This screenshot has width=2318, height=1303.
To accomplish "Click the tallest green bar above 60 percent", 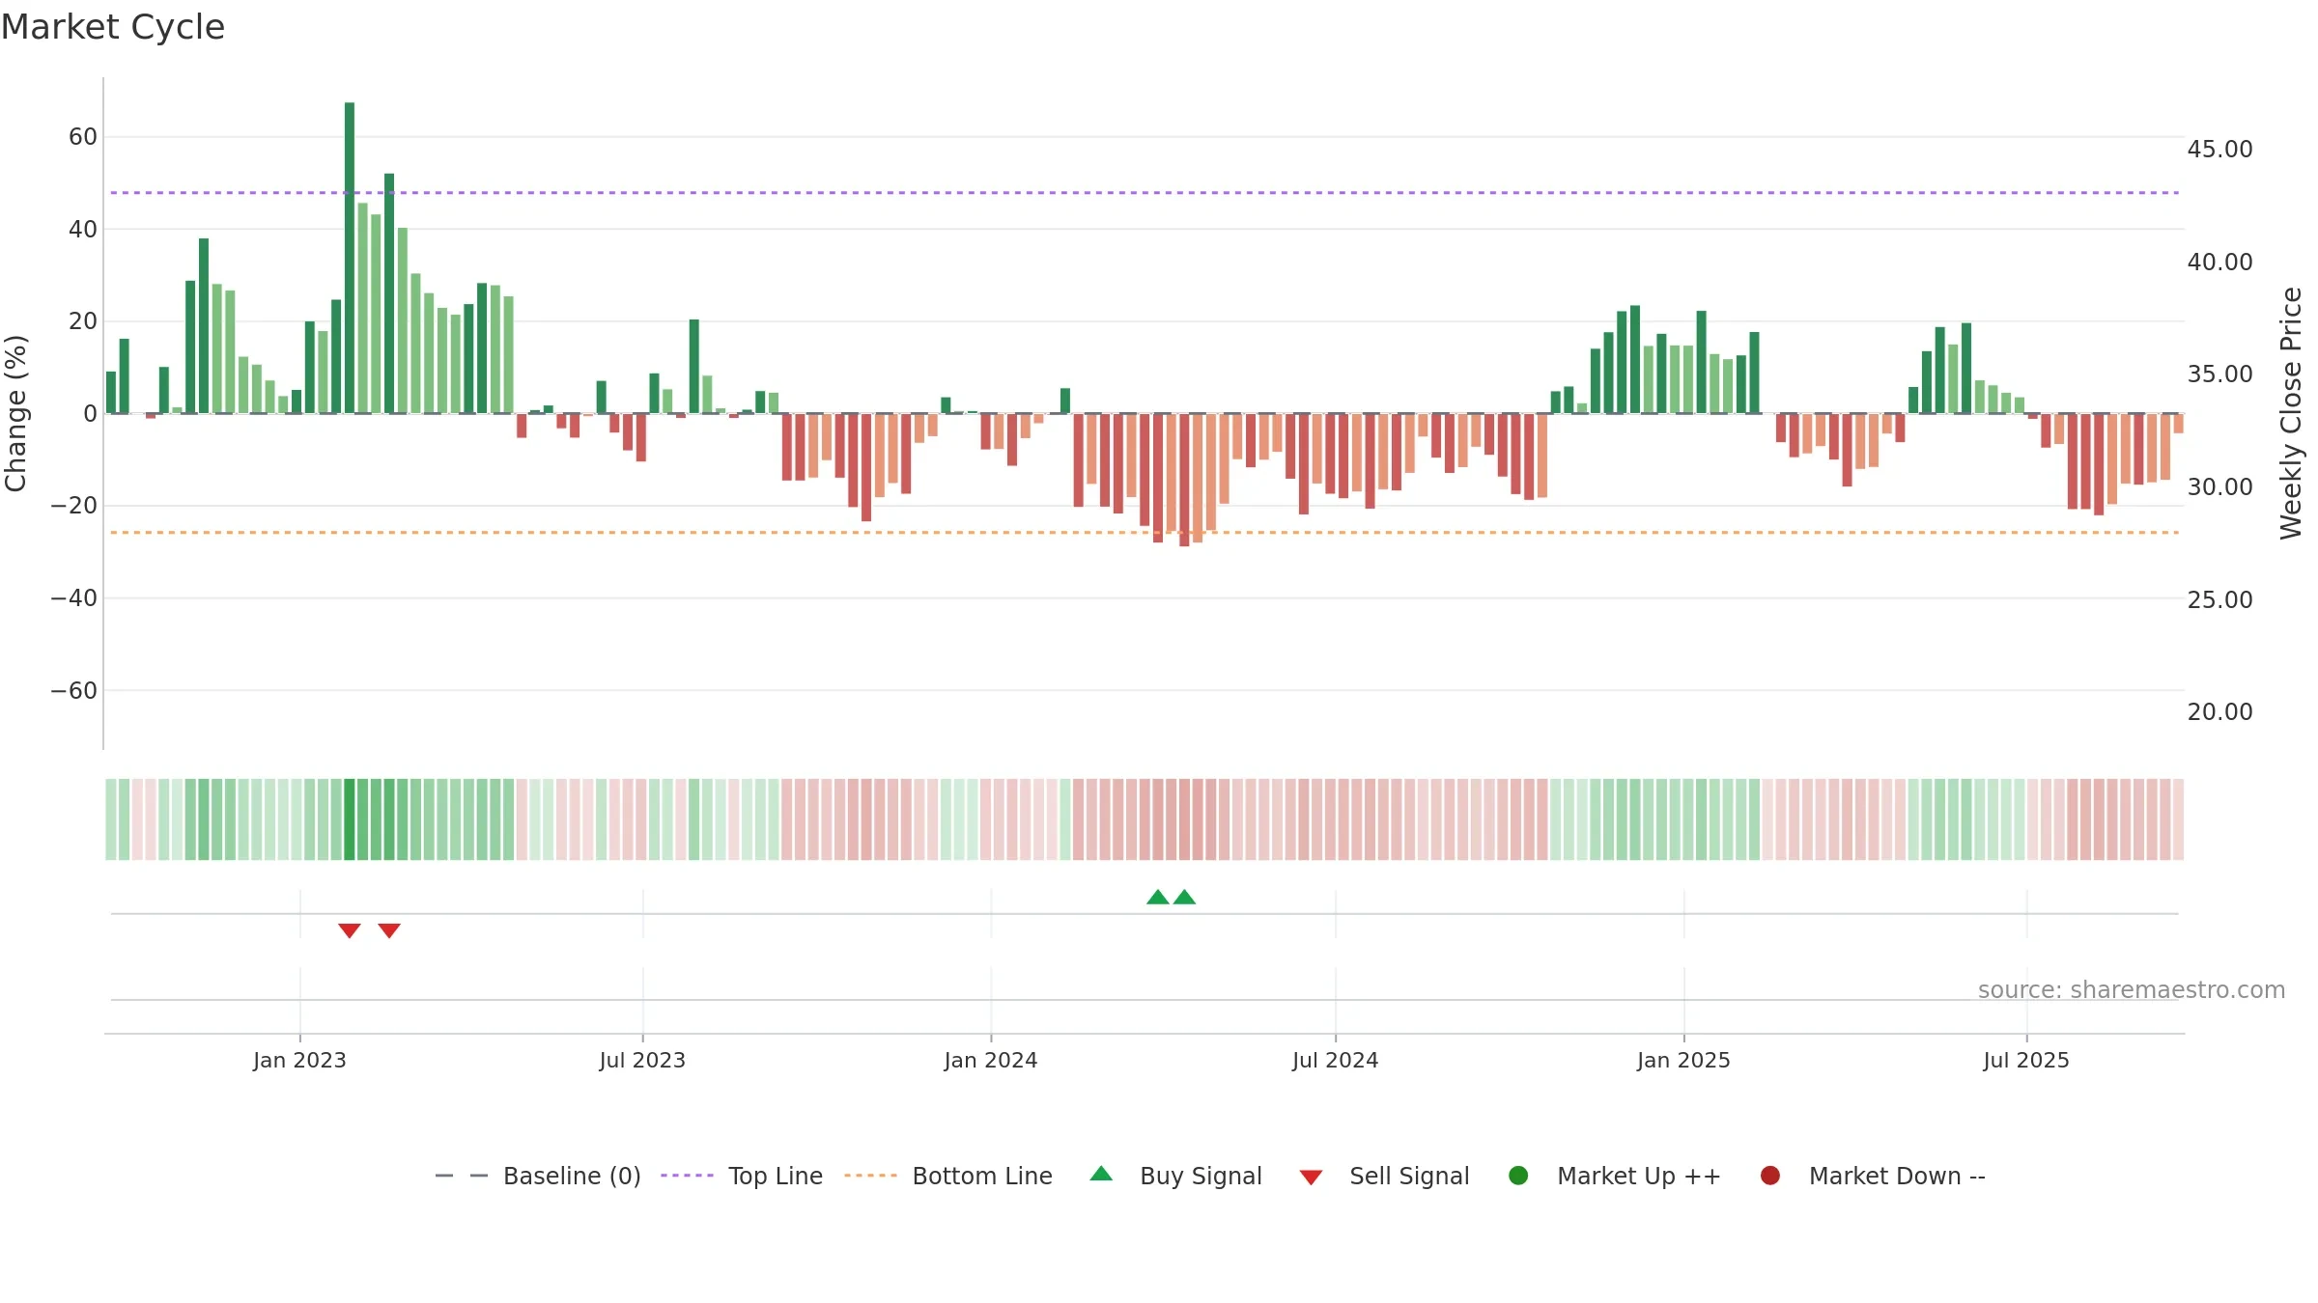I will tap(350, 258).
